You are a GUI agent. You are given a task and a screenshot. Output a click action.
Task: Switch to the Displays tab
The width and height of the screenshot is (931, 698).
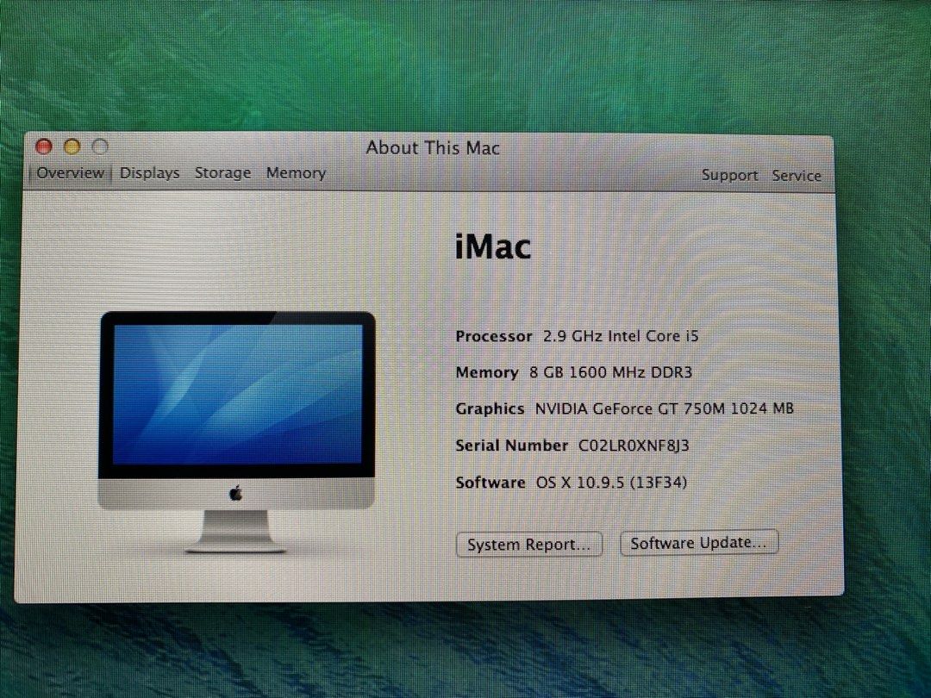[149, 172]
